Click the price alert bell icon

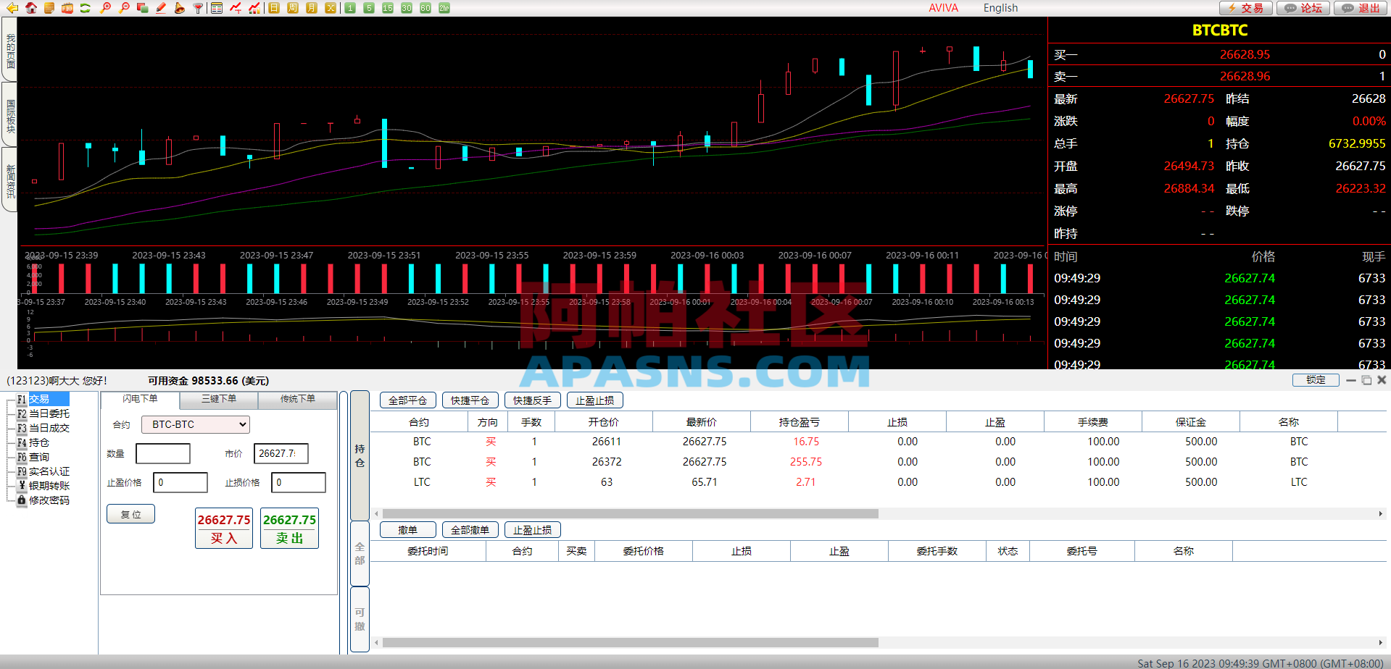tap(180, 8)
